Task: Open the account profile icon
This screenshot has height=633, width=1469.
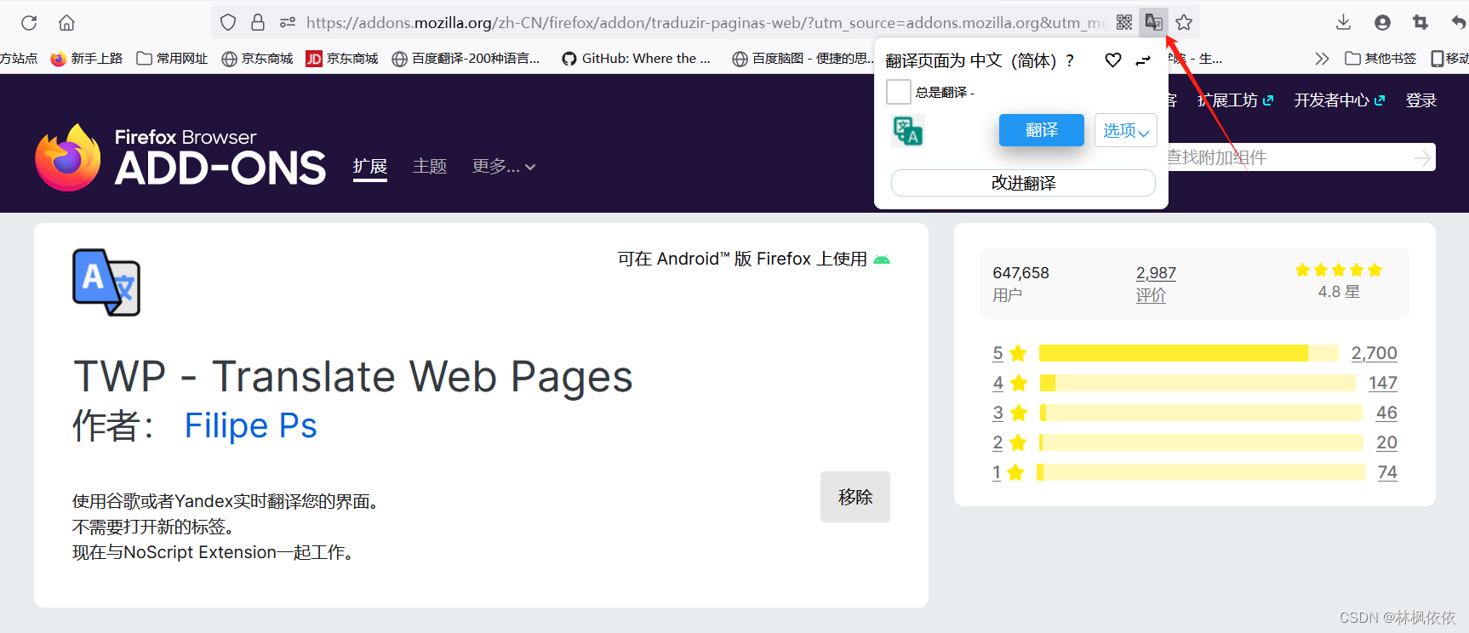Action: (1382, 23)
